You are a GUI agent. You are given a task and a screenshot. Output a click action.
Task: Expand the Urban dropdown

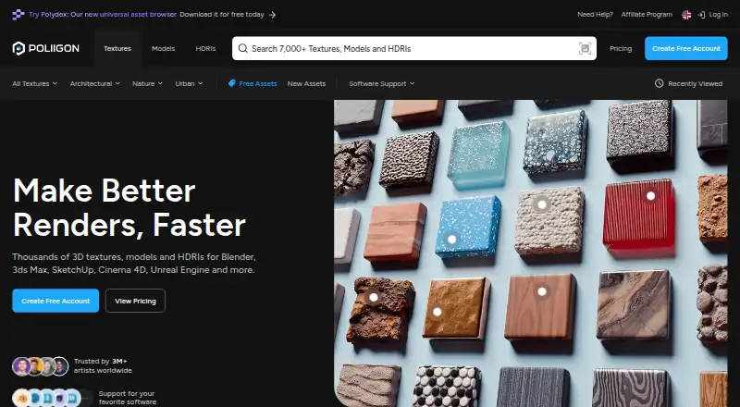tap(189, 83)
